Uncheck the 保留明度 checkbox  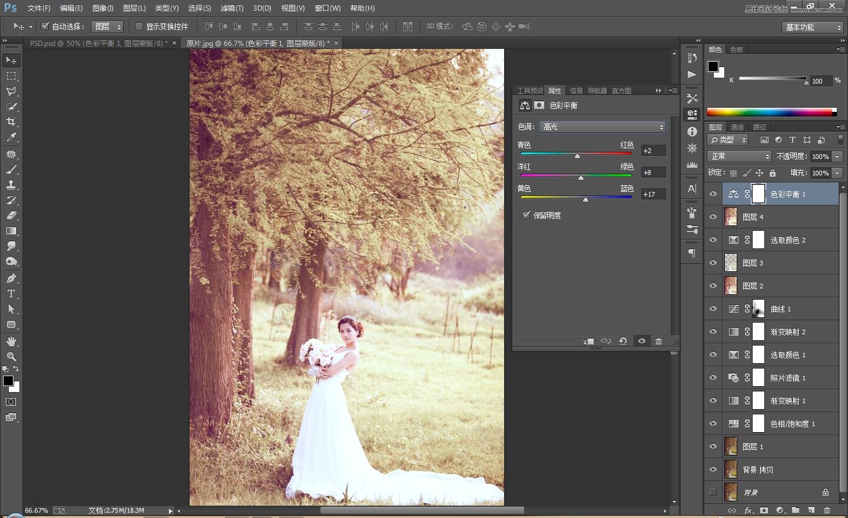coord(526,215)
